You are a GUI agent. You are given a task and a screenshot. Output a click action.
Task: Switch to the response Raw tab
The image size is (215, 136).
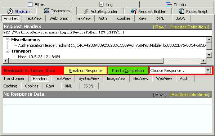click(50, 86)
